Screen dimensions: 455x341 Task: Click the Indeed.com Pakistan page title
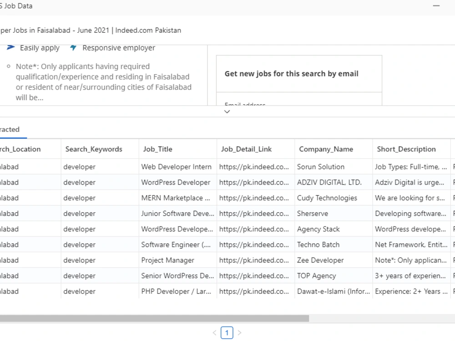point(91,30)
